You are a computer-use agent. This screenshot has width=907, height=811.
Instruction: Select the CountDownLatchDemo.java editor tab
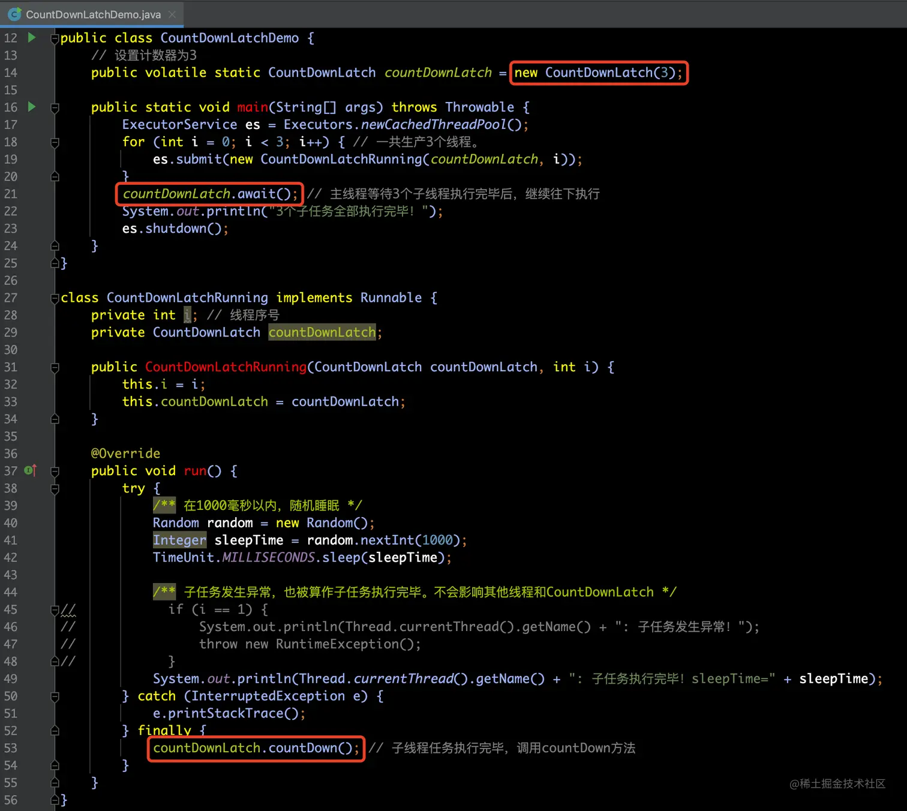pyautogui.click(x=92, y=14)
